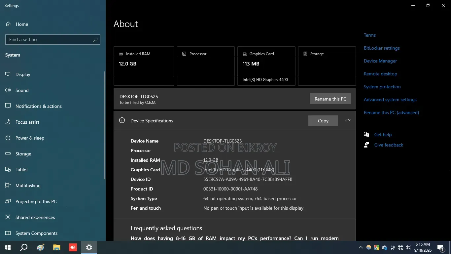Click the OneDrive sync tray icon
451x254 pixels.
pyautogui.click(x=385, y=247)
